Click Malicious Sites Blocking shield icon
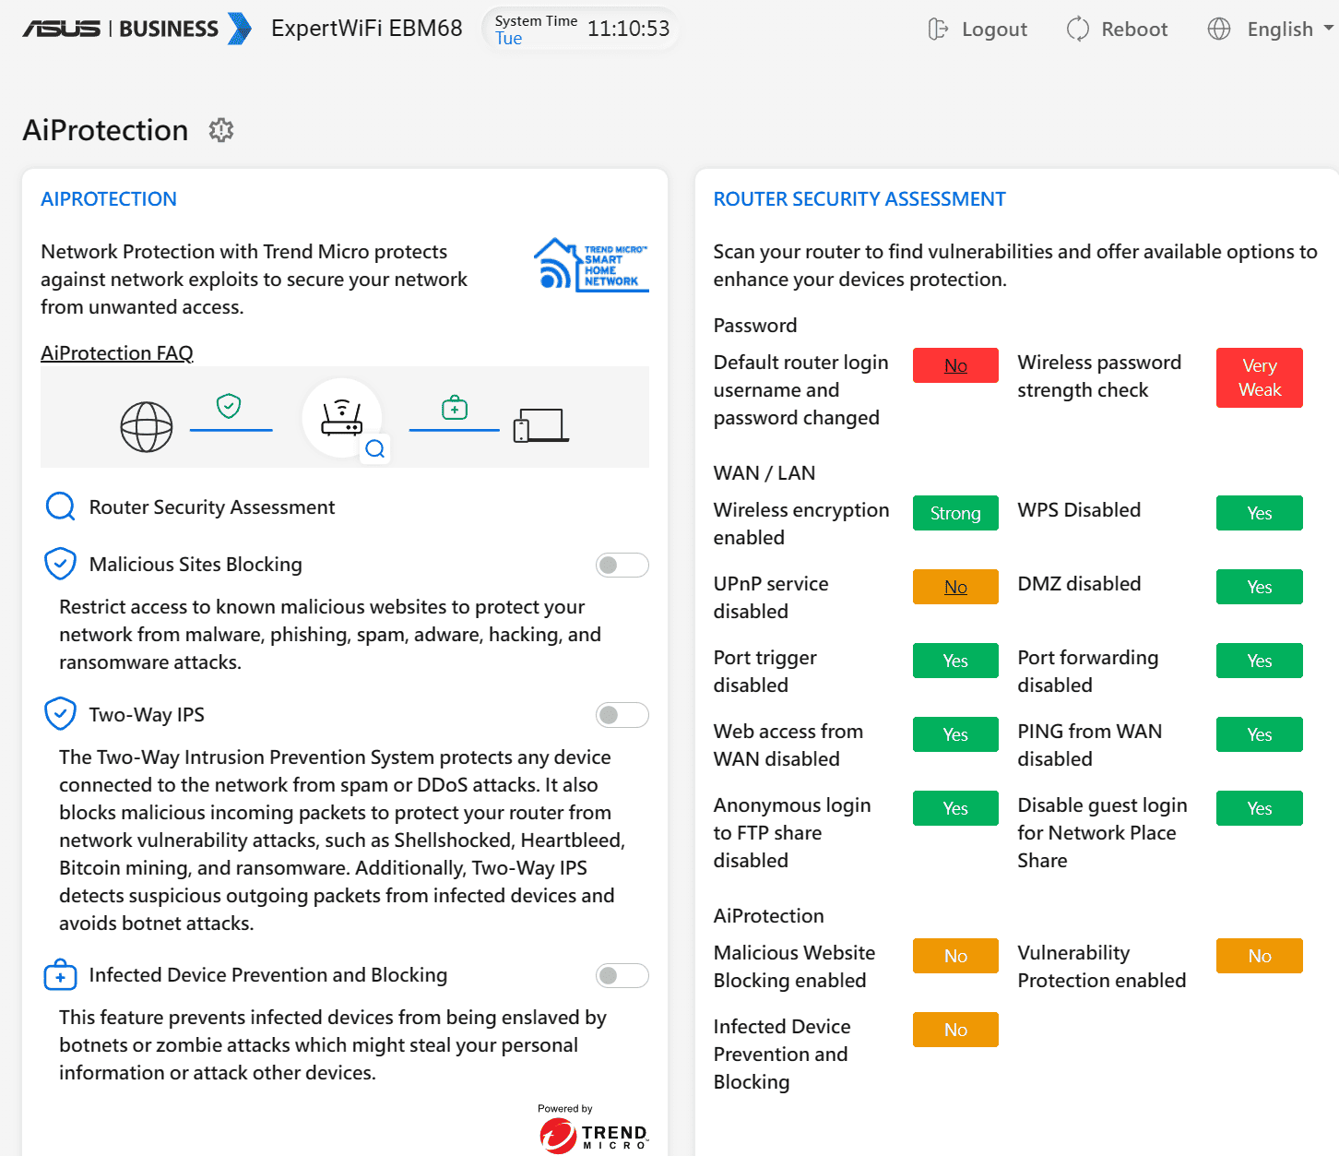This screenshot has height=1156, width=1339. (61, 564)
